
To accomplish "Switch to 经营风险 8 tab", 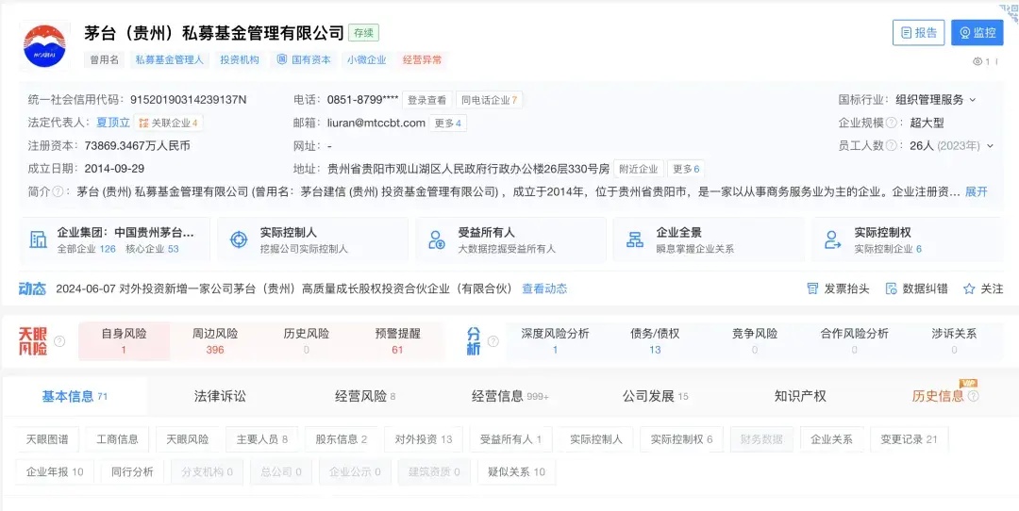I will tap(365, 397).
